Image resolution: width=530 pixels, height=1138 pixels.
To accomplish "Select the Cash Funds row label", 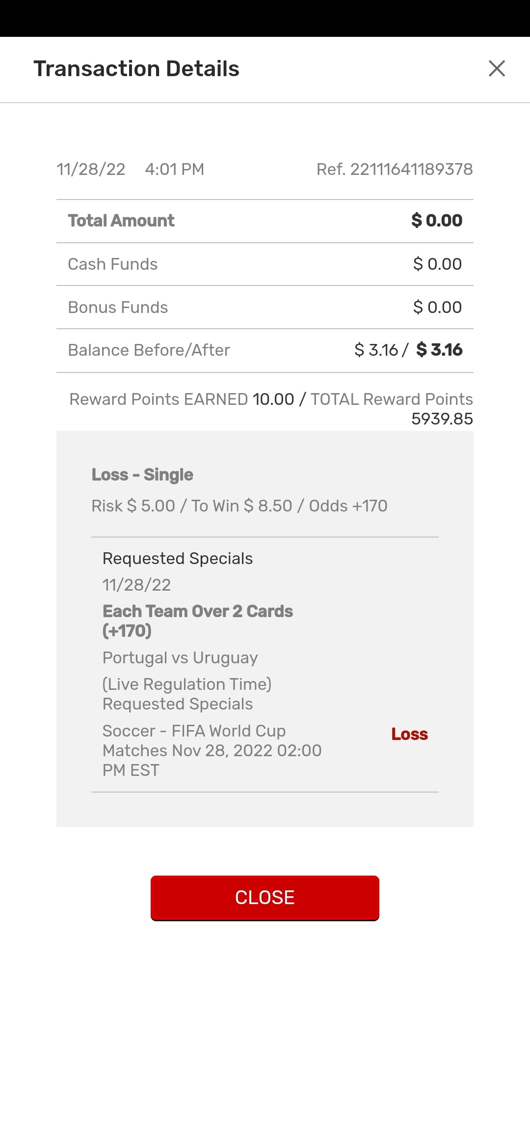I will point(113,264).
